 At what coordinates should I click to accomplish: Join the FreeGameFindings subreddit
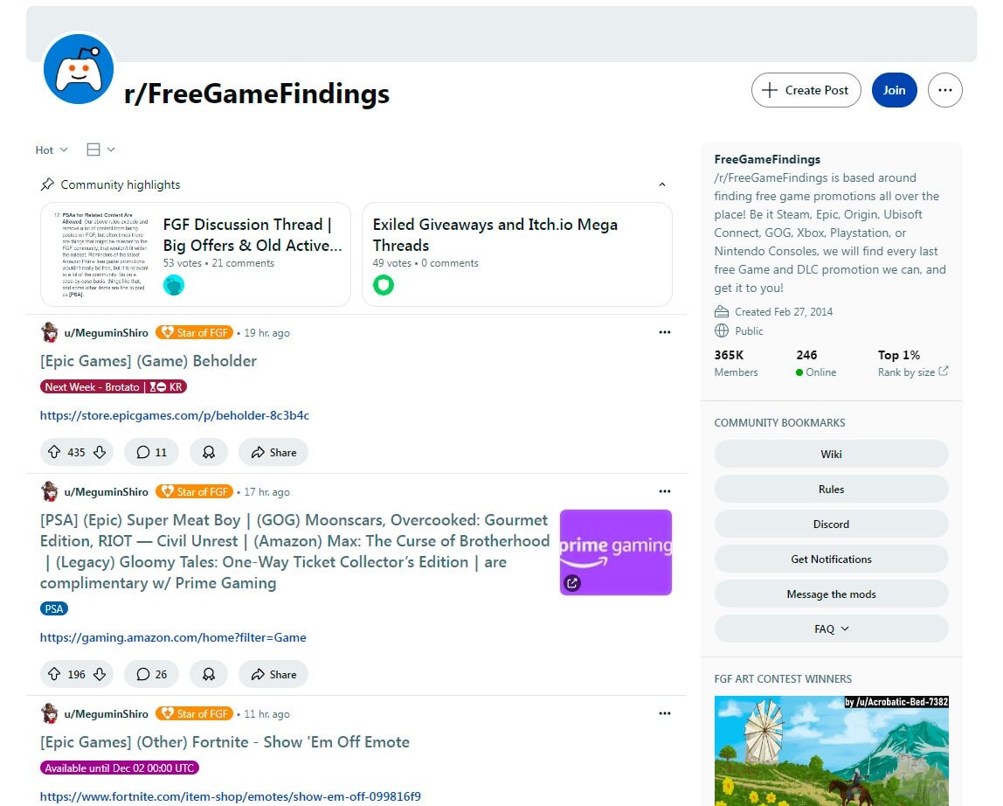click(894, 90)
